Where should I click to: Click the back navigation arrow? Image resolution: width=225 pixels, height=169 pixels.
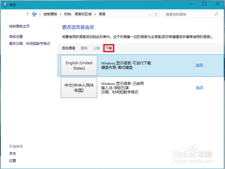click(x=6, y=14)
